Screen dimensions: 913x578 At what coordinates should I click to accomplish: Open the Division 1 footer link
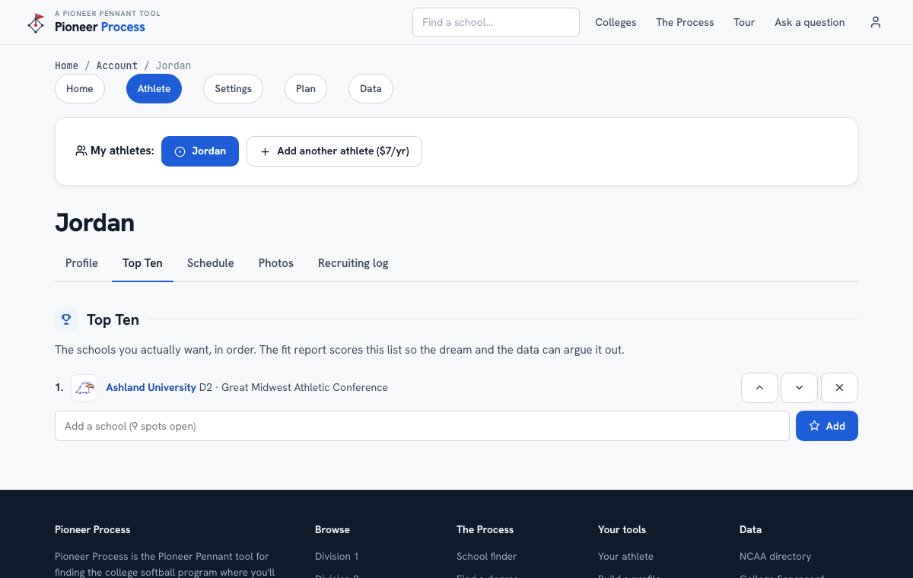336,556
